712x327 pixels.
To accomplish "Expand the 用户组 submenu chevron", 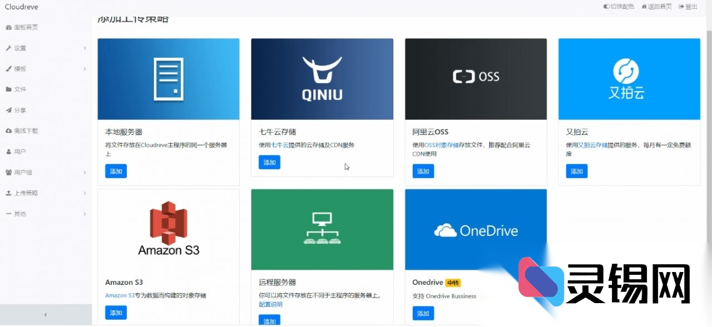I will tap(85, 172).
